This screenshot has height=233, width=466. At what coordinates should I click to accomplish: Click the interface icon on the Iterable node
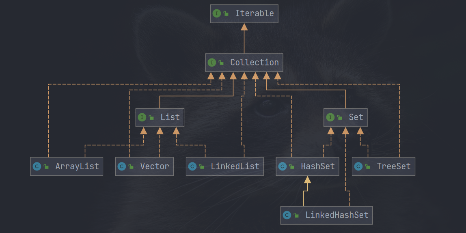pos(216,13)
